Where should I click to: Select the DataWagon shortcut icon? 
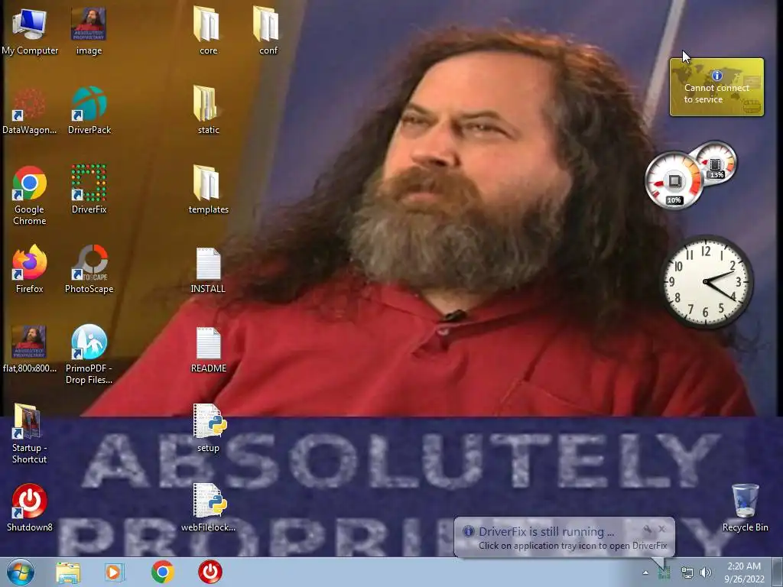30,111
